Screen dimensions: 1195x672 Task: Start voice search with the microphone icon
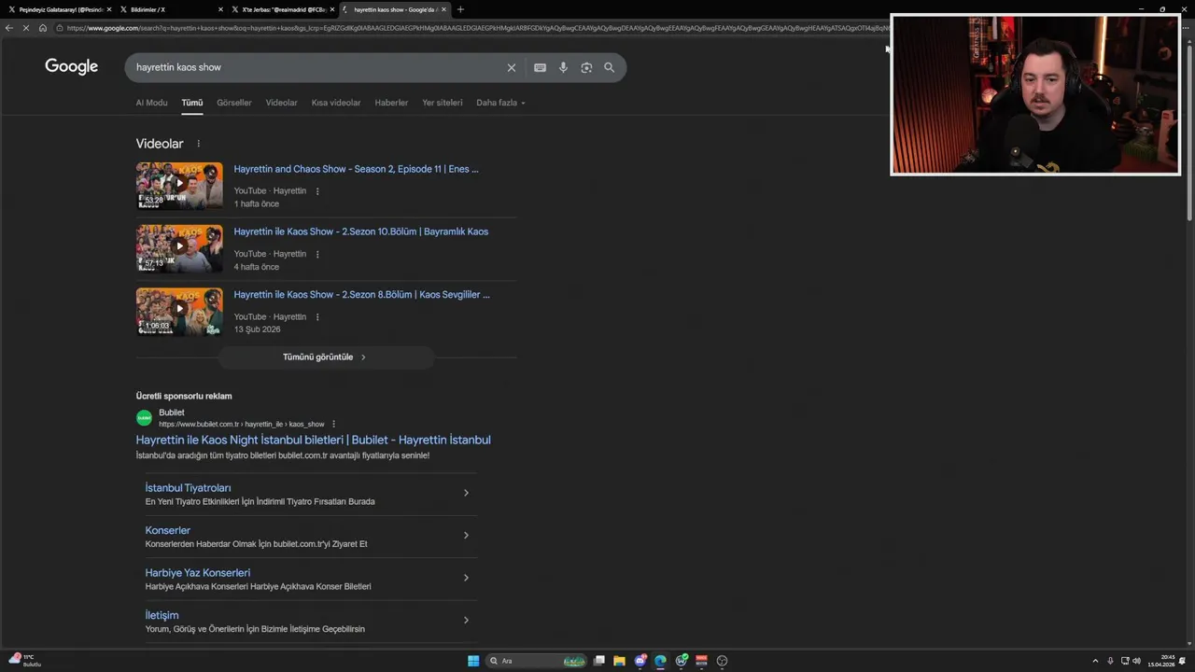click(563, 67)
